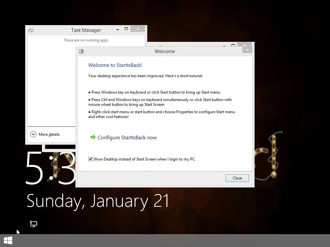The width and height of the screenshot is (330, 247).
Task: Maximize the window behind Welcome dialog
Action: click(233, 45)
